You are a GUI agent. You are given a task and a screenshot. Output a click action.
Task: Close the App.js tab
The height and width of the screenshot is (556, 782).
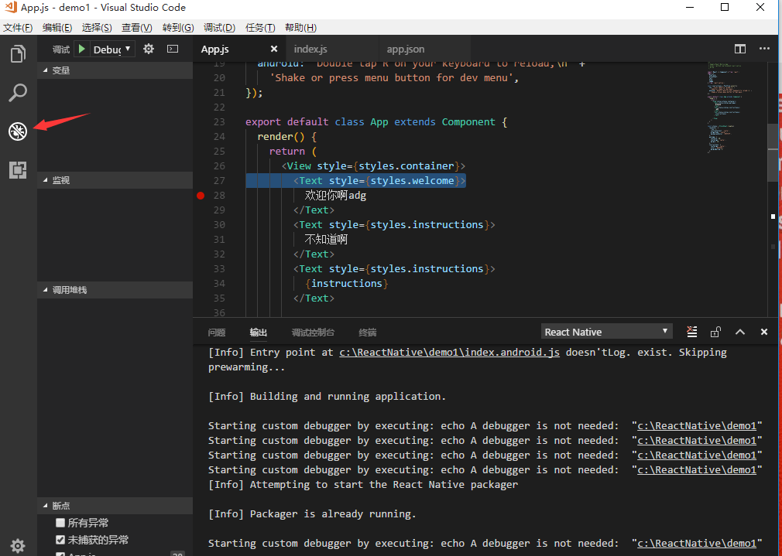[274, 49]
